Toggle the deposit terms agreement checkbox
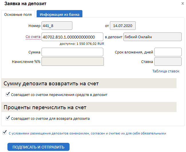This screenshot has height=152, width=186. coord(4,133)
